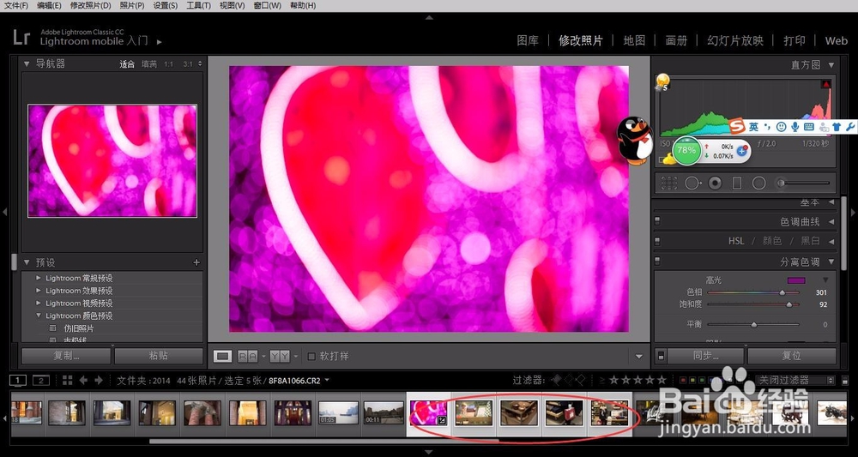Click the Sogou input S icon

(x=736, y=126)
